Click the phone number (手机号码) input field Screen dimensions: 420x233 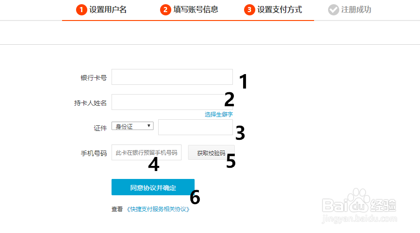pos(146,152)
